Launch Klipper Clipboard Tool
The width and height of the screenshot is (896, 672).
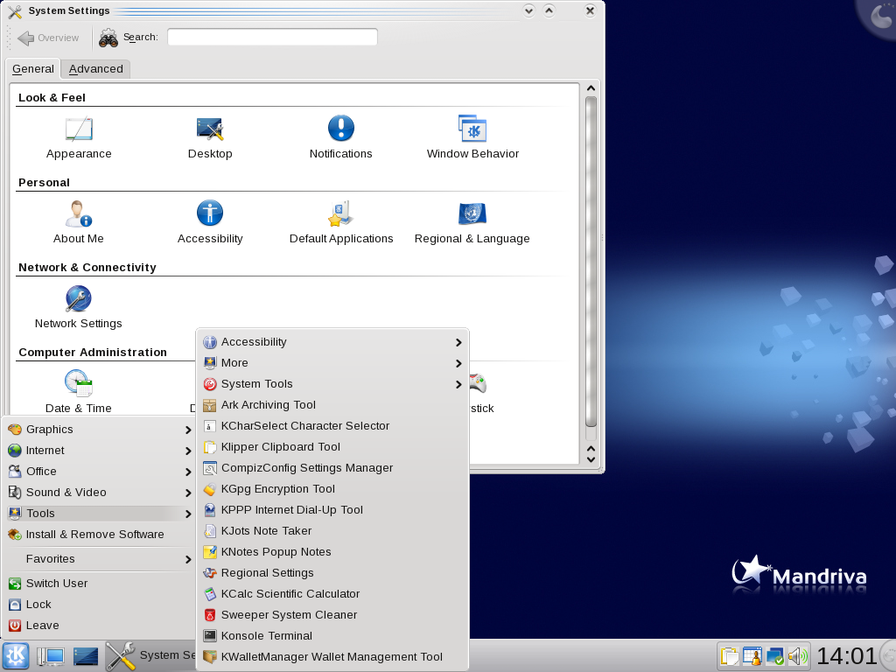(x=332, y=447)
